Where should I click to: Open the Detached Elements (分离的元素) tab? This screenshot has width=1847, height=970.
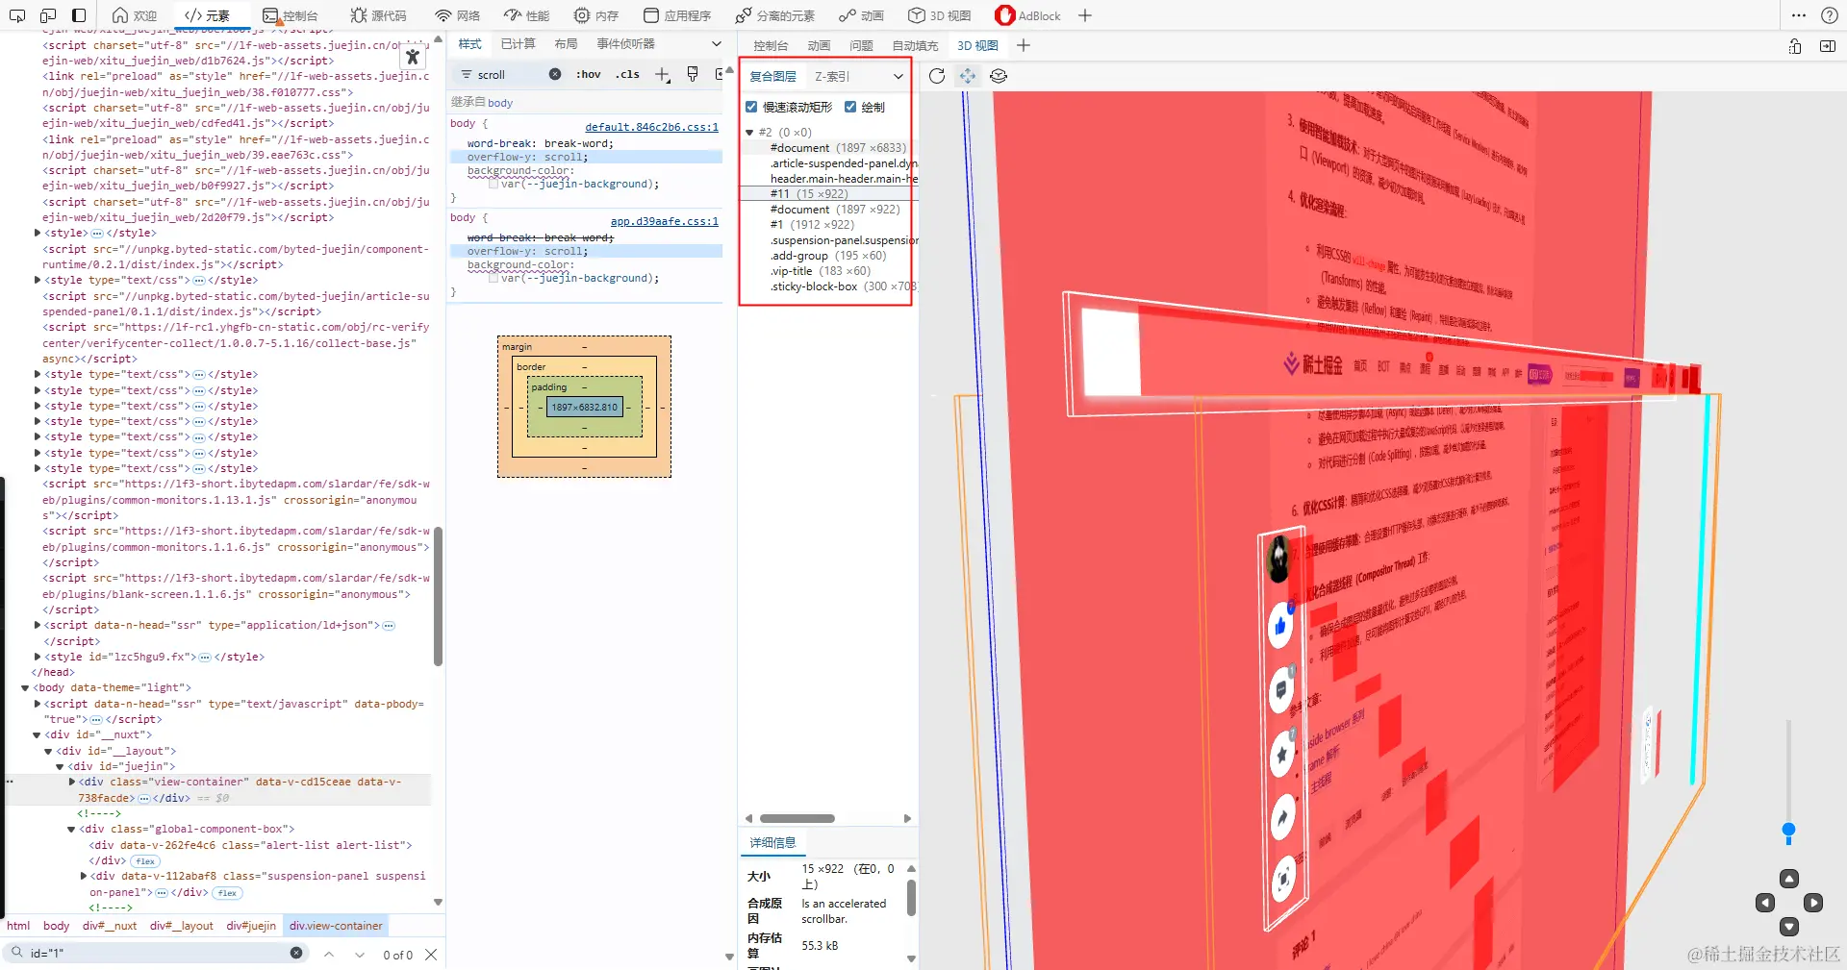click(x=774, y=15)
